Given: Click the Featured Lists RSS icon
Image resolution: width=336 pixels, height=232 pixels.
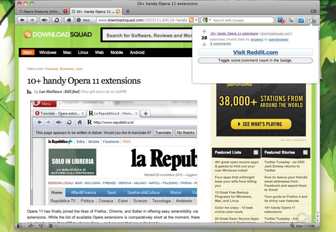Looking at the screenshot, I should tap(256, 152).
